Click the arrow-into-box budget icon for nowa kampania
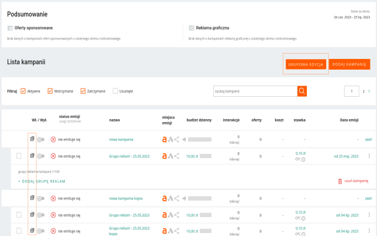Screen dimensions: 377x236 point(184,139)
